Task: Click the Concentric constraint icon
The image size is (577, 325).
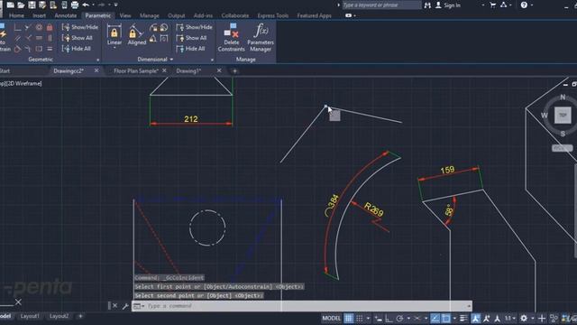Action: coord(39,27)
